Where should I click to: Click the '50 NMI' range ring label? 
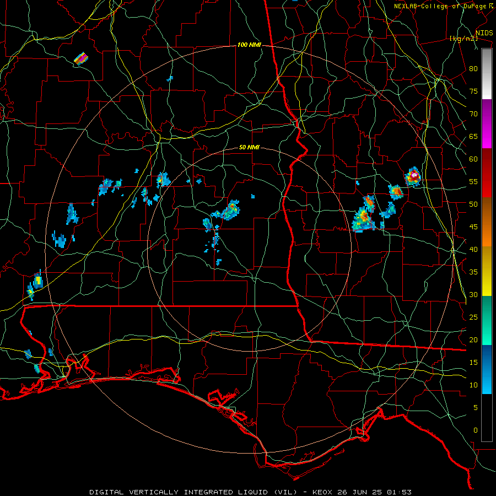pyautogui.click(x=249, y=147)
